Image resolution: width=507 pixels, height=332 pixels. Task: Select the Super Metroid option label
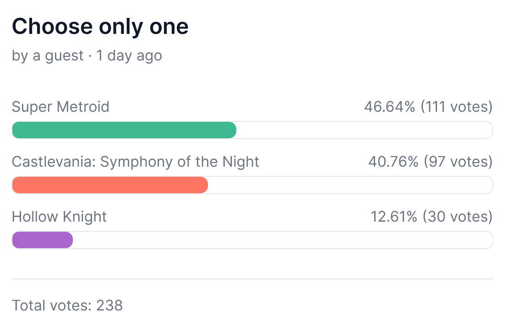coord(60,107)
